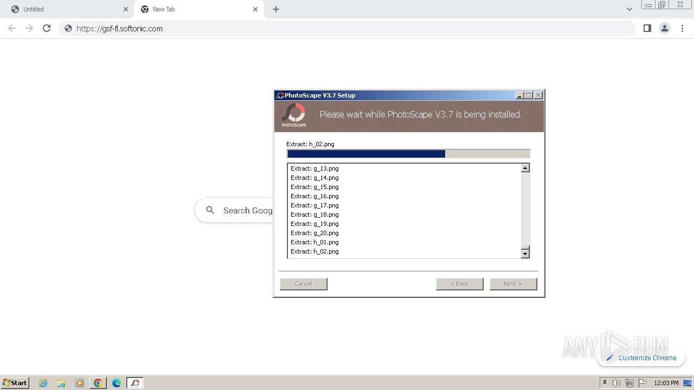Close the Untitled tab
The width and height of the screenshot is (694, 390).
(126, 9)
